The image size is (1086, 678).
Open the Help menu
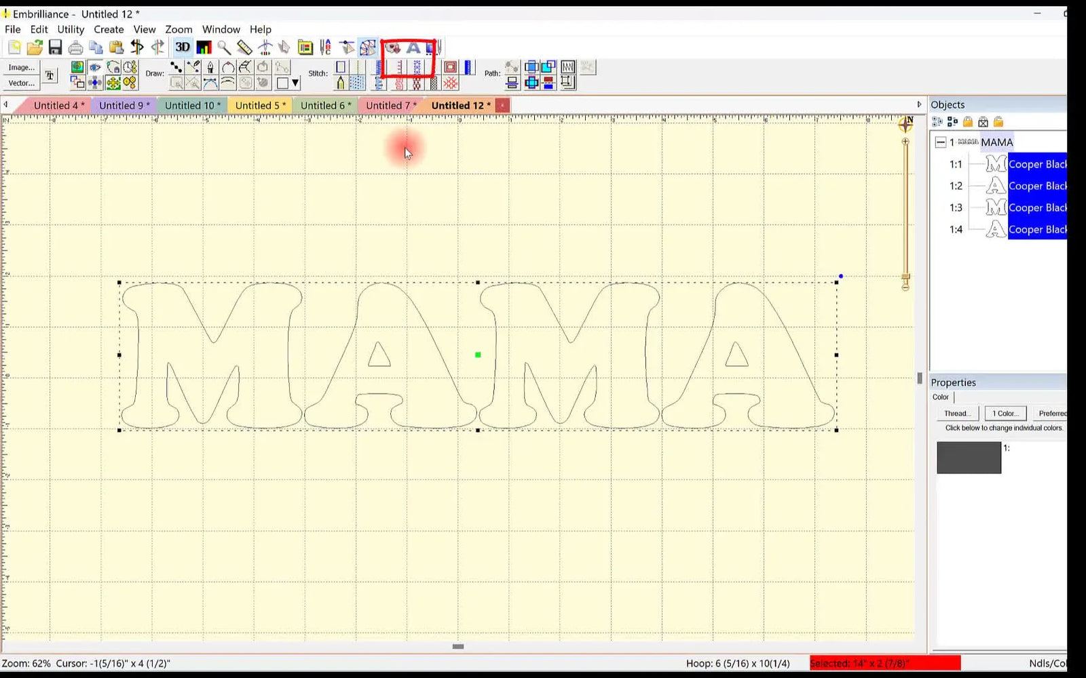pos(260,29)
